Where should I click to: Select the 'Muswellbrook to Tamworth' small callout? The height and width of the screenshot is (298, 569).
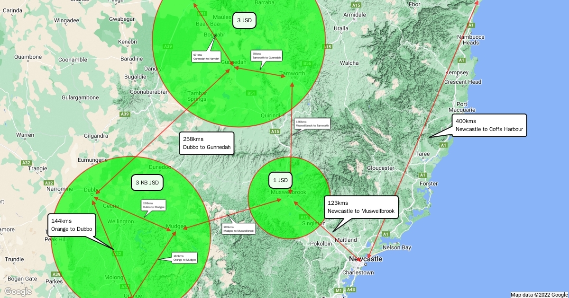tap(312, 123)
